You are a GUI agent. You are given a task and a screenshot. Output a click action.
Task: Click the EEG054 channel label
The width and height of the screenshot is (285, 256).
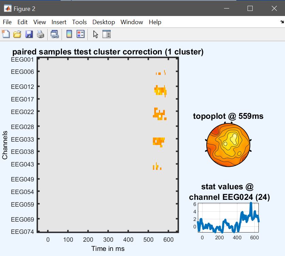coord(22,192)
